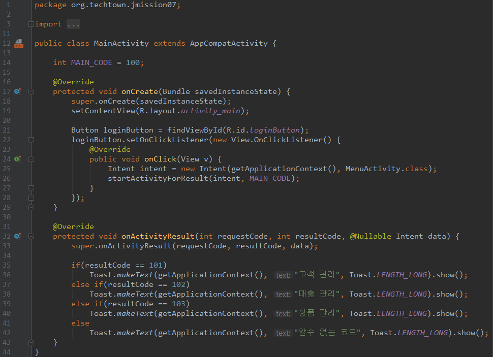Click onActivityResult method name on line 32
Screen dimensions: 493x357
[x=158, y=236]
